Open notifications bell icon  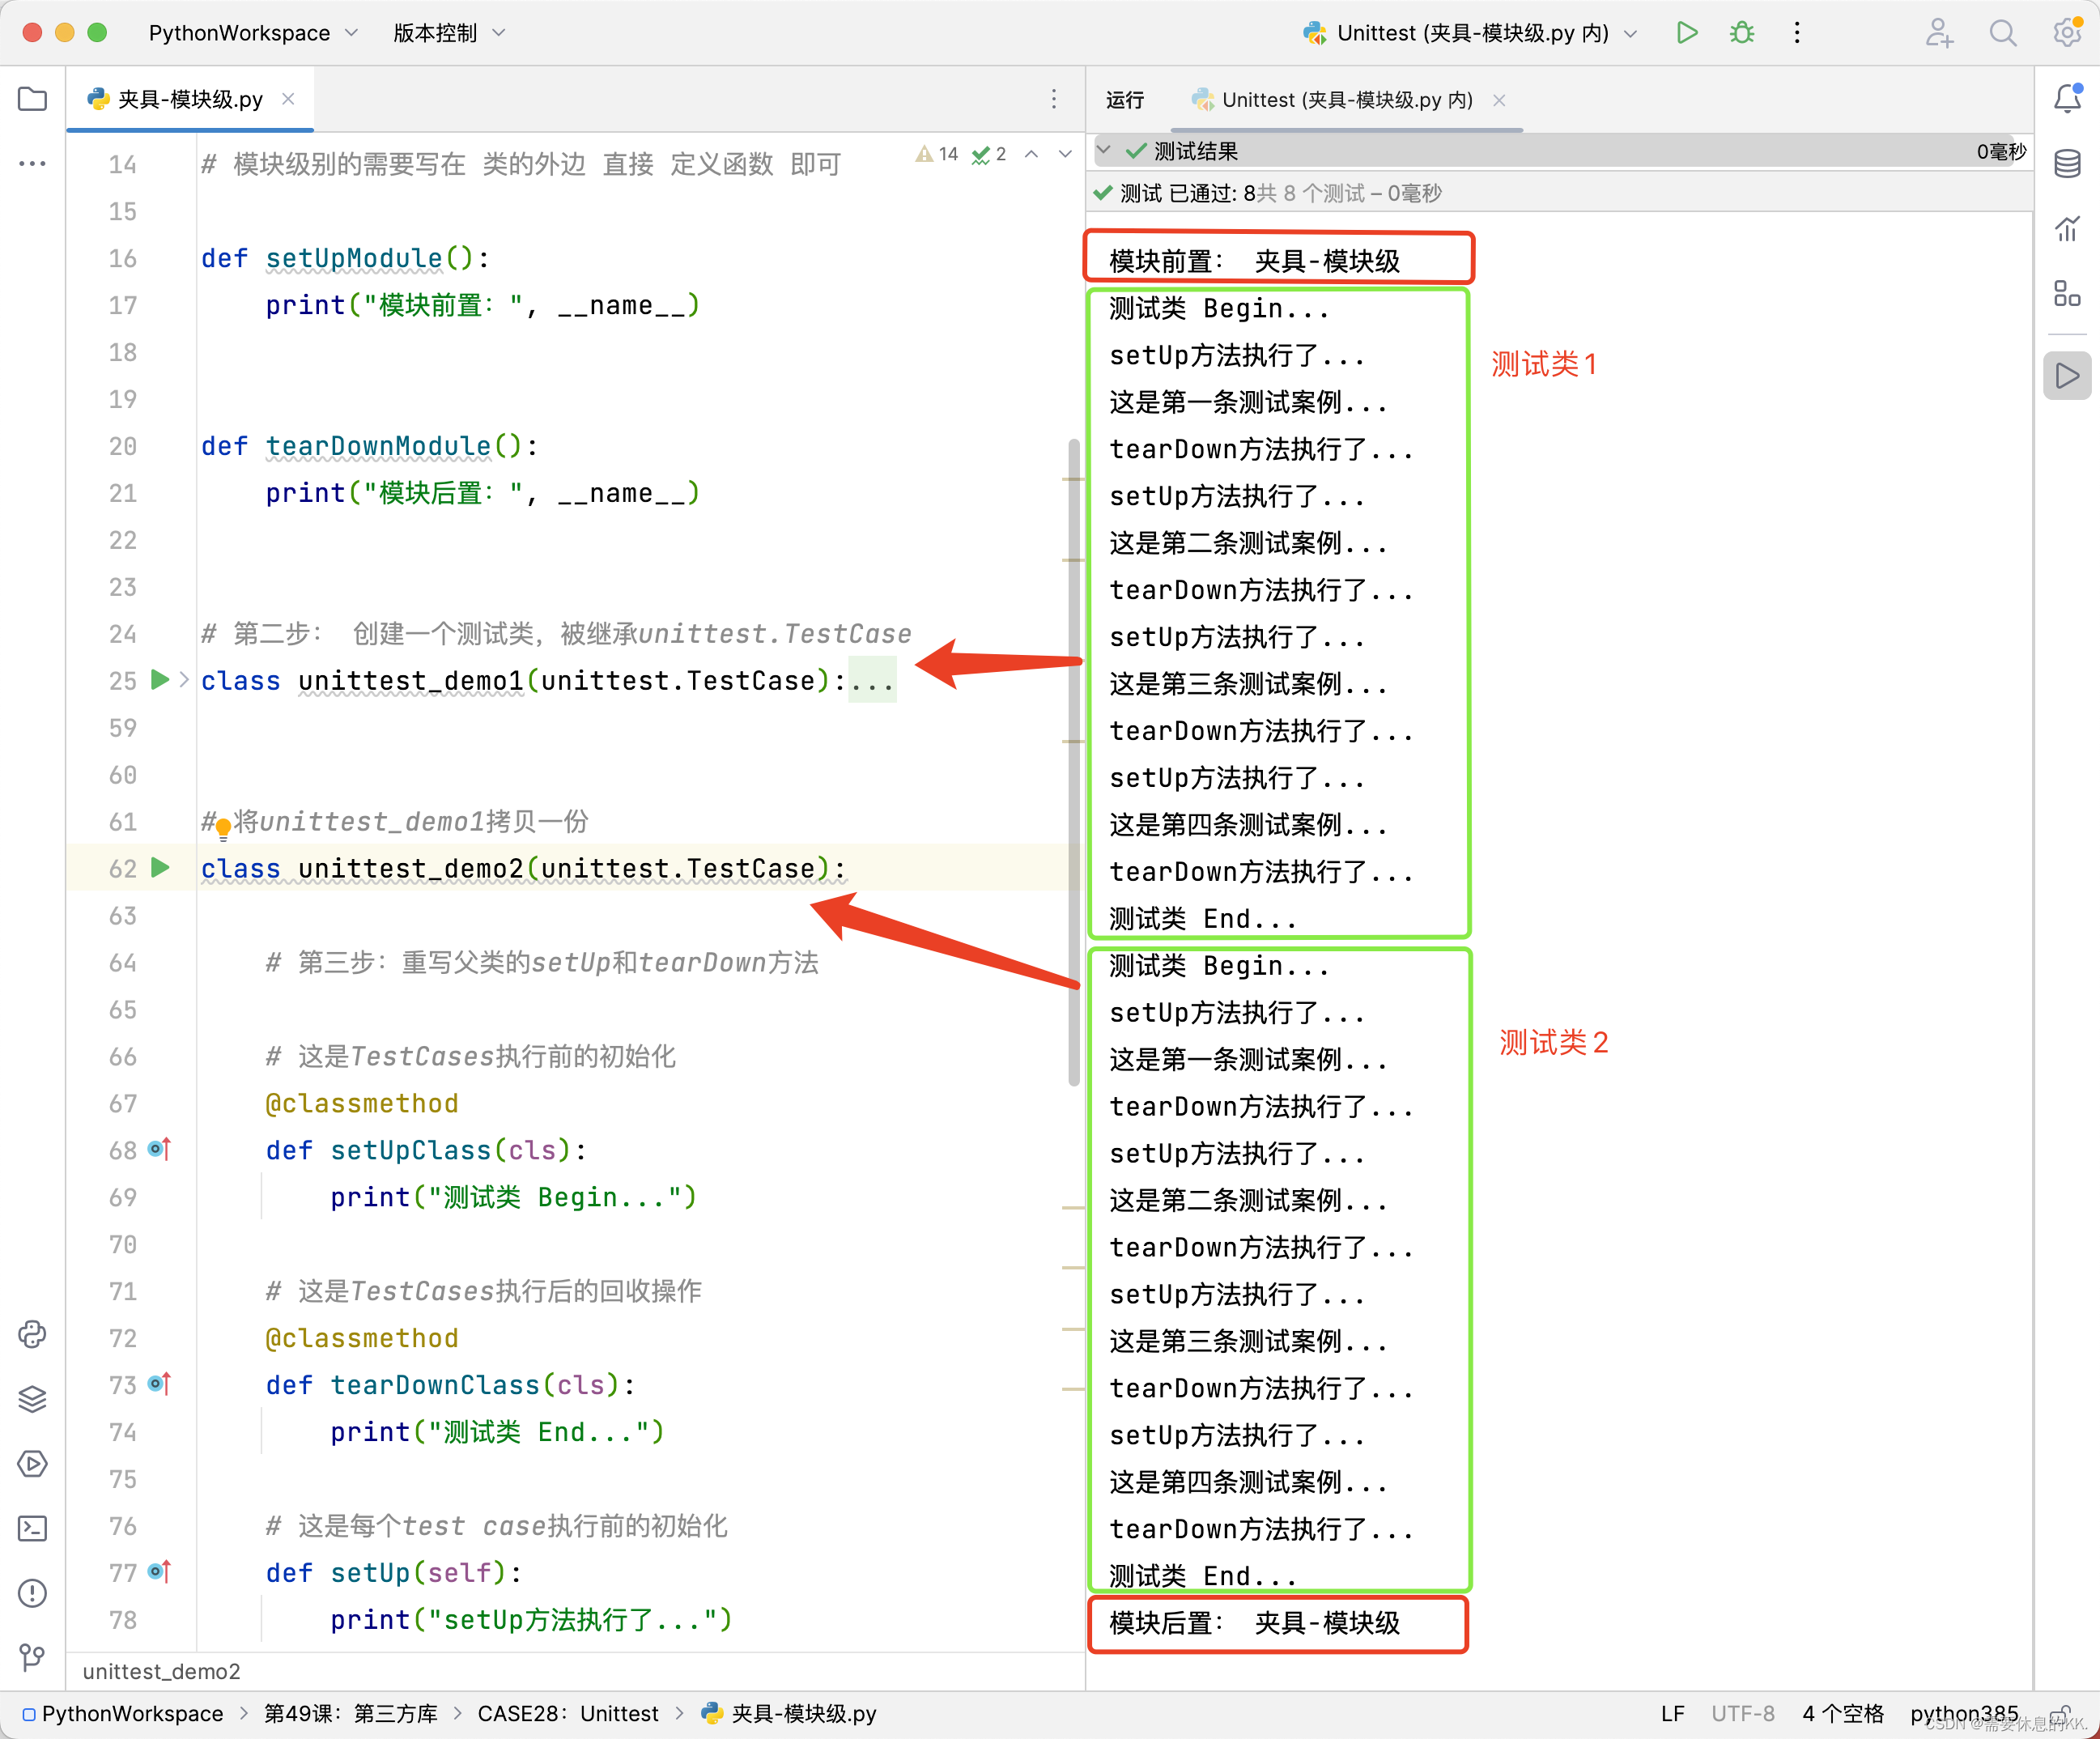point(2067,98)
